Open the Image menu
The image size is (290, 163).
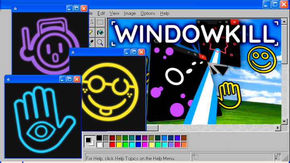(x=130, y=13)
